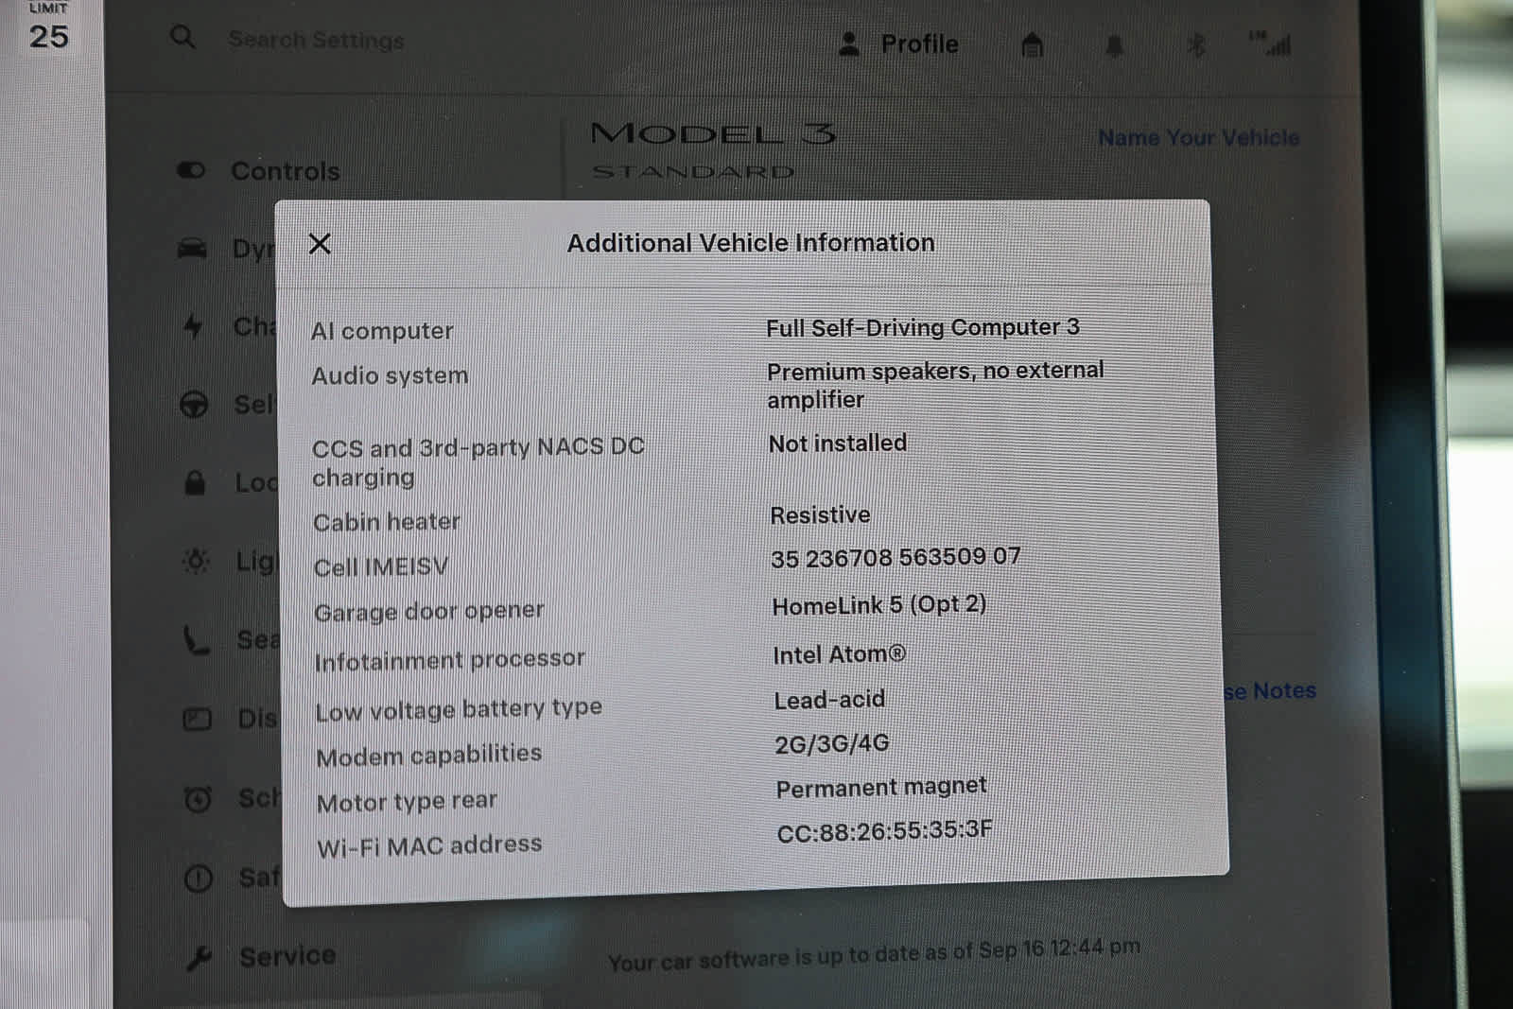Select the AI computer label

(x=382, y=331)
